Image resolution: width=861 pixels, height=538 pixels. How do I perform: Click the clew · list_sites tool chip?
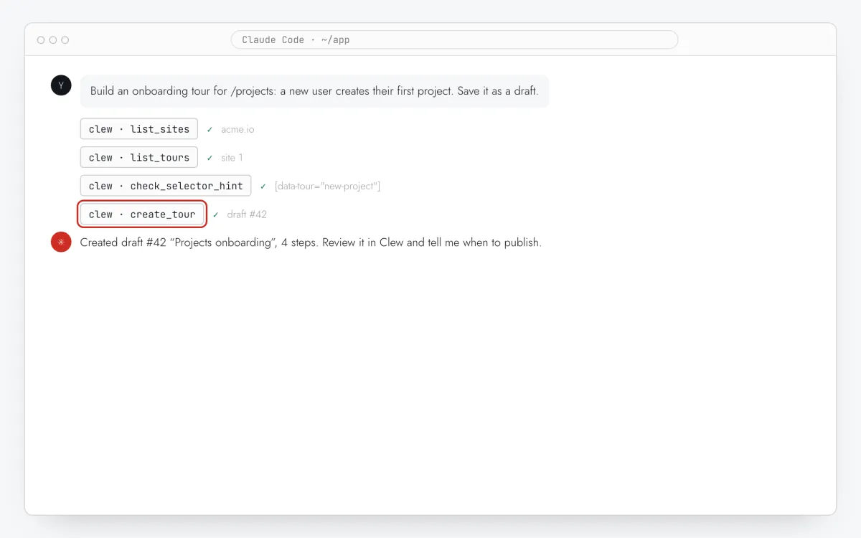click(139, 129)
